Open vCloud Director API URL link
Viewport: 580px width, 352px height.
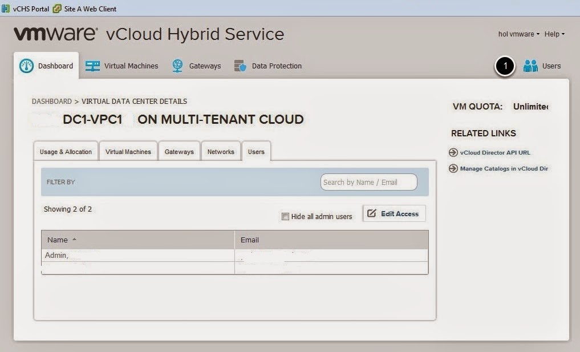495,152
